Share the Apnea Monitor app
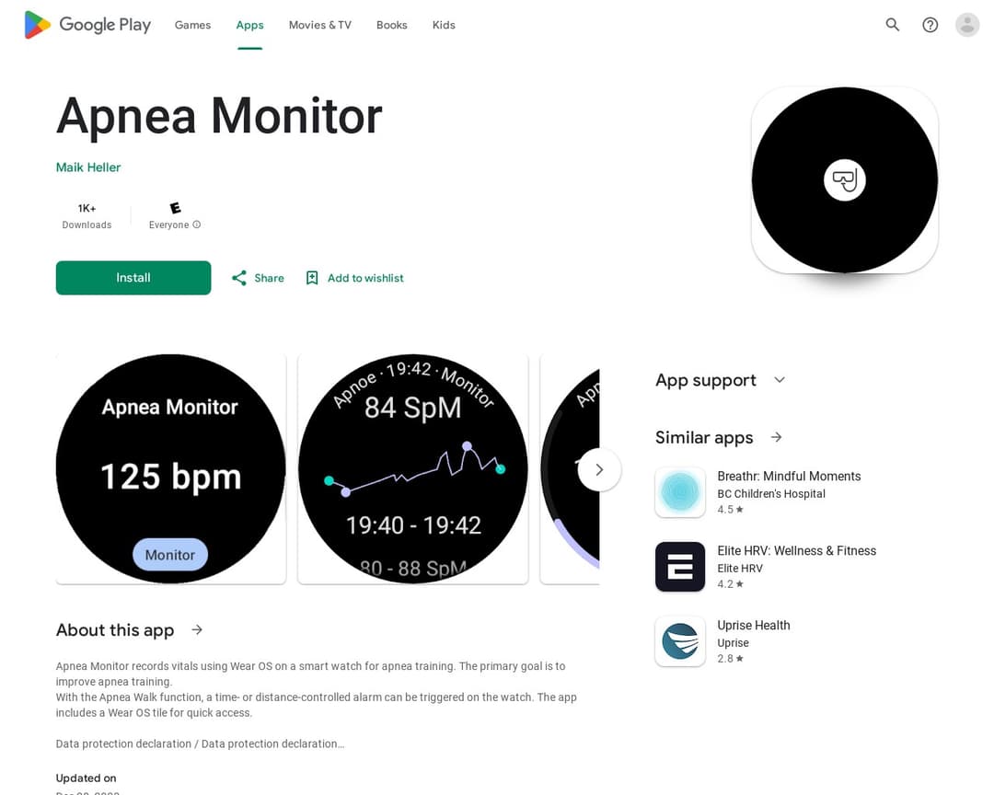Image resolution: width=994 pixels, height=795 pixels. pos(258,277)
